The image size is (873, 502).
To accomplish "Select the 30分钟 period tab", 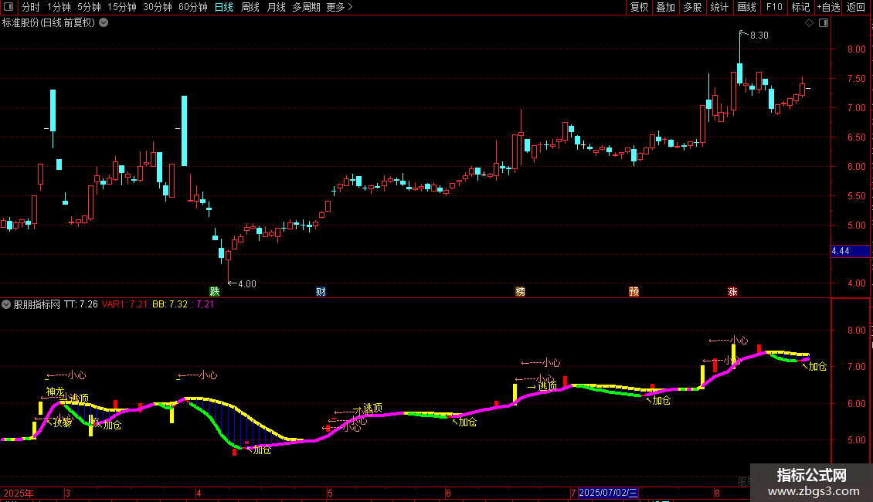I will pos(158,7).
